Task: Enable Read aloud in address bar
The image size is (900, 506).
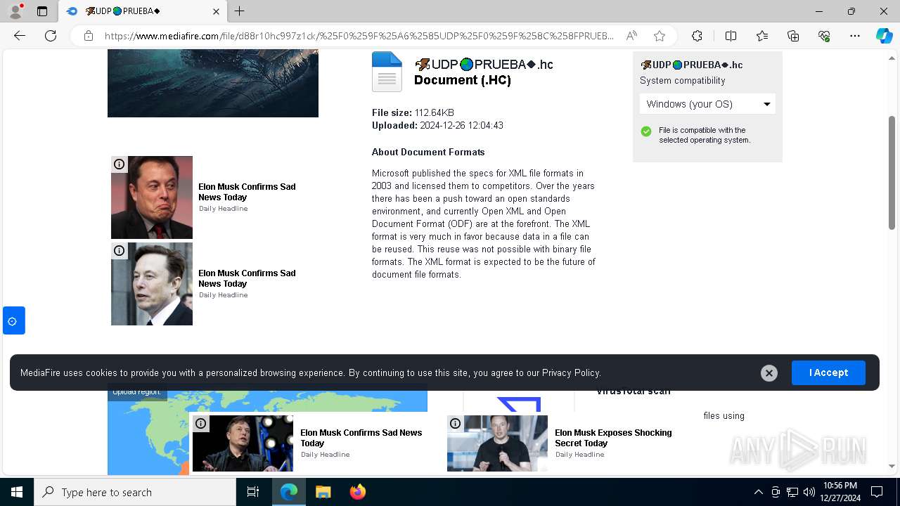Action: [631, 36]
